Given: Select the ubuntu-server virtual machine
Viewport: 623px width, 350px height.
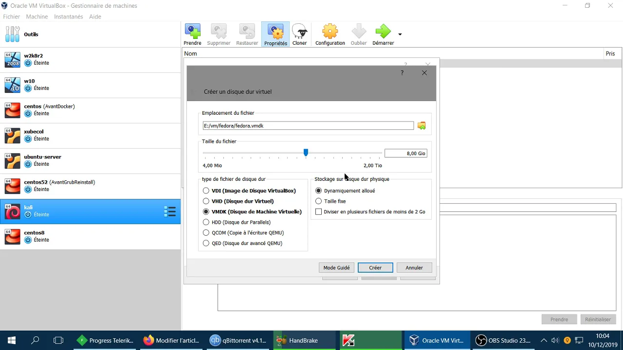Looking at the screenshot, I should point(90,160).
